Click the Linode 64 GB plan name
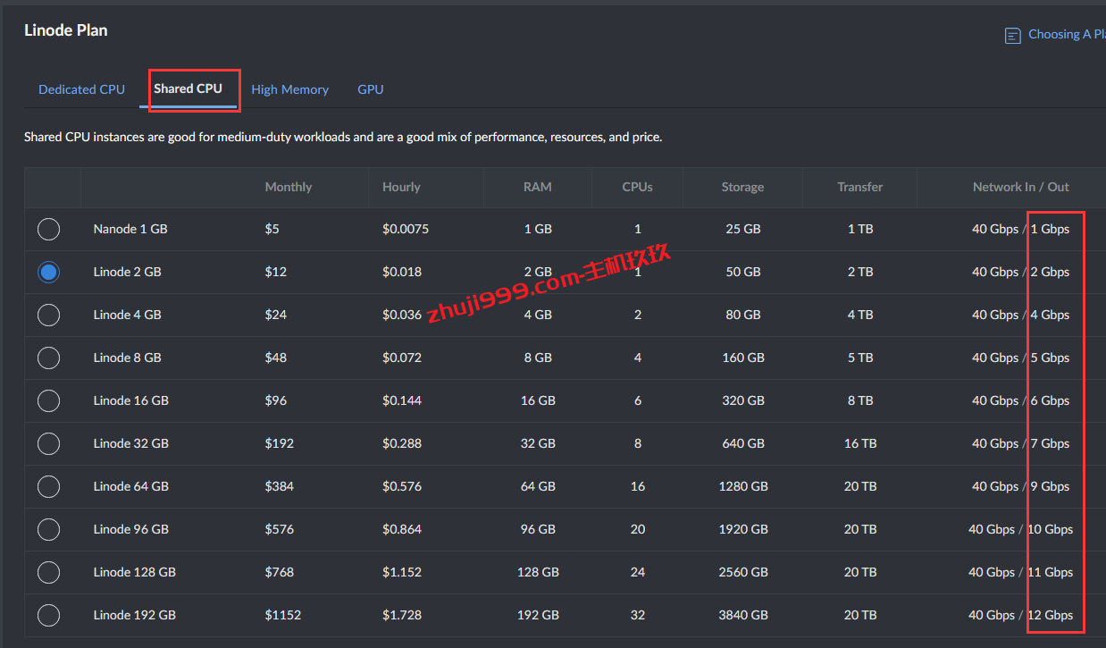 point(130,486)
